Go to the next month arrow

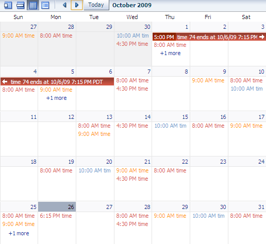click(77, 5)
